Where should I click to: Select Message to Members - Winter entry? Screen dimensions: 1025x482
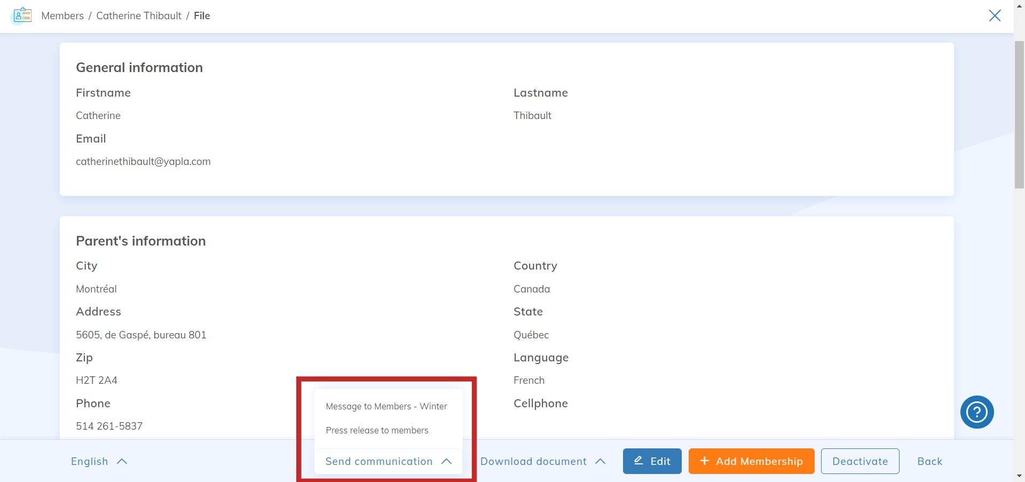point(387,406)
